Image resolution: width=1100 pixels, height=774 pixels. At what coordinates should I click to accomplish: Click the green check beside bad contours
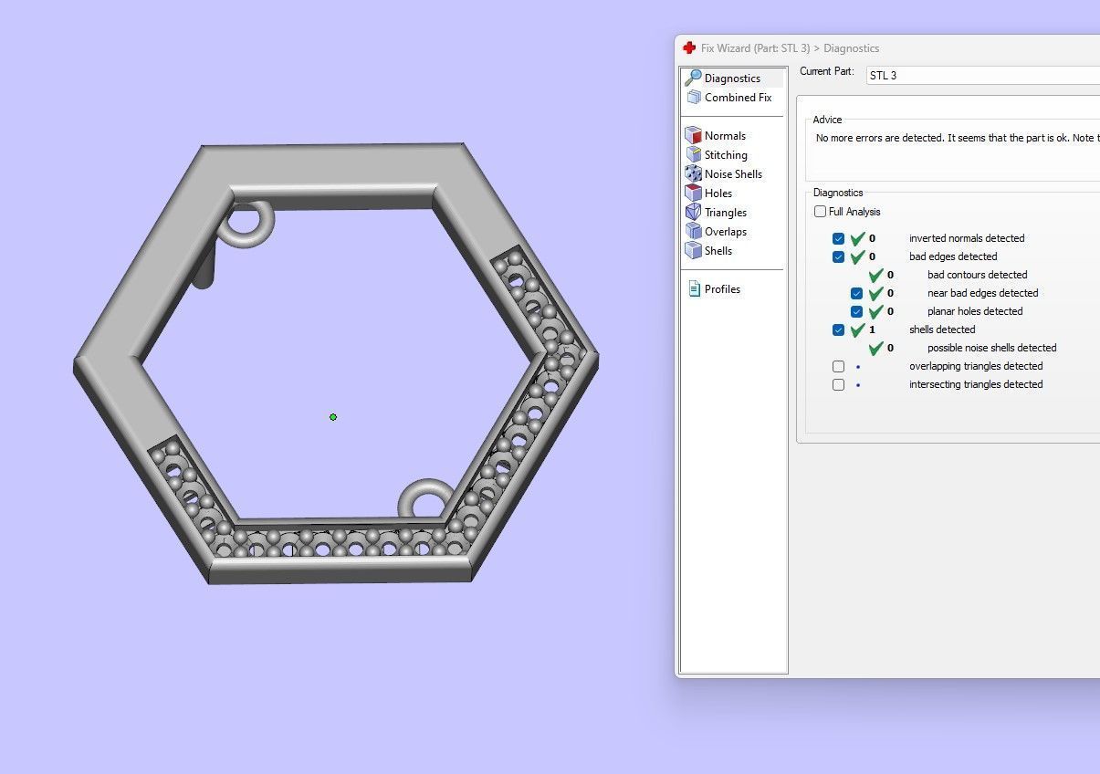pos(875,275)
